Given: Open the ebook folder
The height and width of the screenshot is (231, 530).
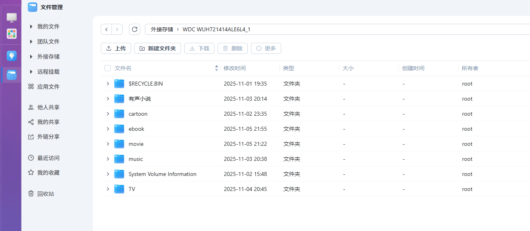Looking at the screenshot, I should click(136, 129).
